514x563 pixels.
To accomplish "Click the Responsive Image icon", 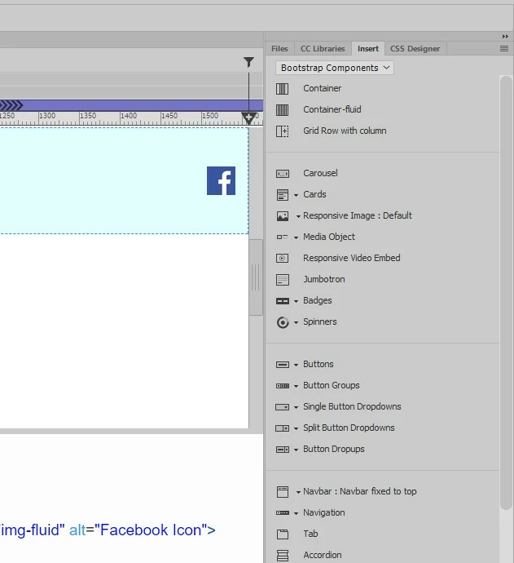I will point(283,216).
